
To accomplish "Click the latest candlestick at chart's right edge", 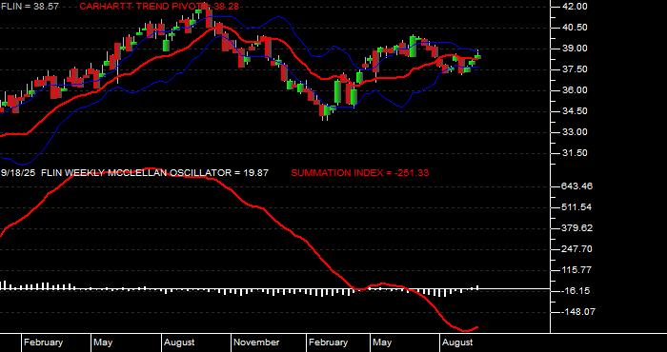I will [478, 56].
